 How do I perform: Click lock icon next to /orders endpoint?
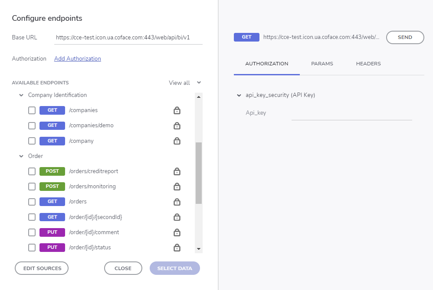(x=177, y=202)
